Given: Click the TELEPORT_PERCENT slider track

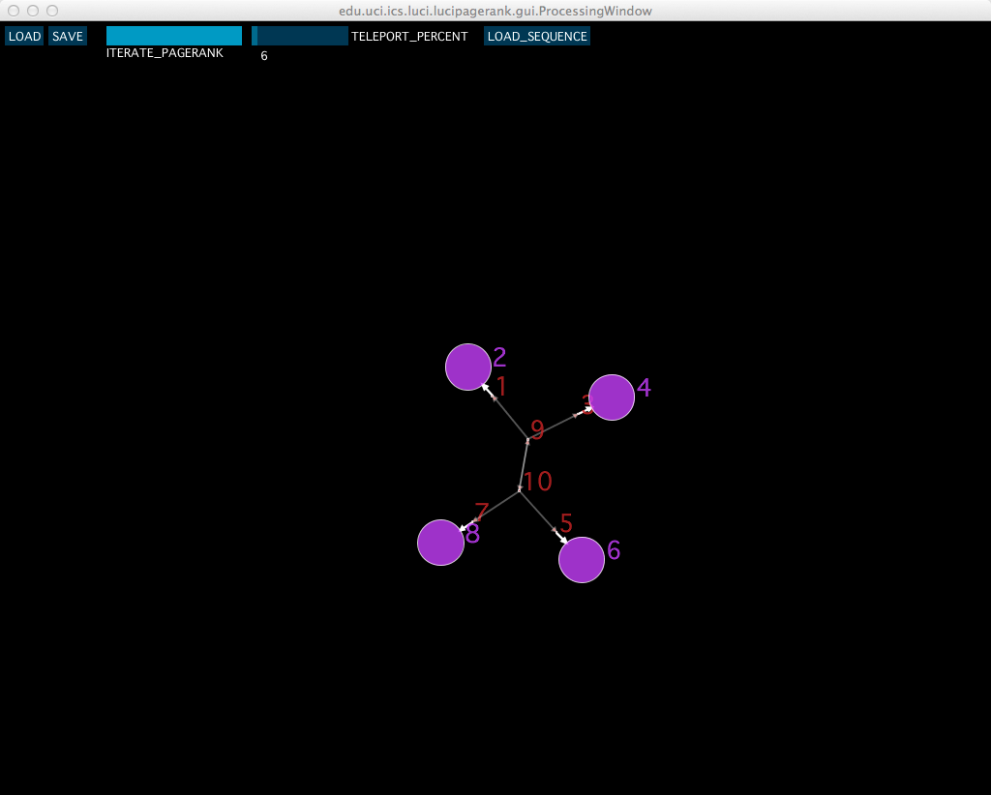Looking at the screenshot, I should tap(300, 36).
